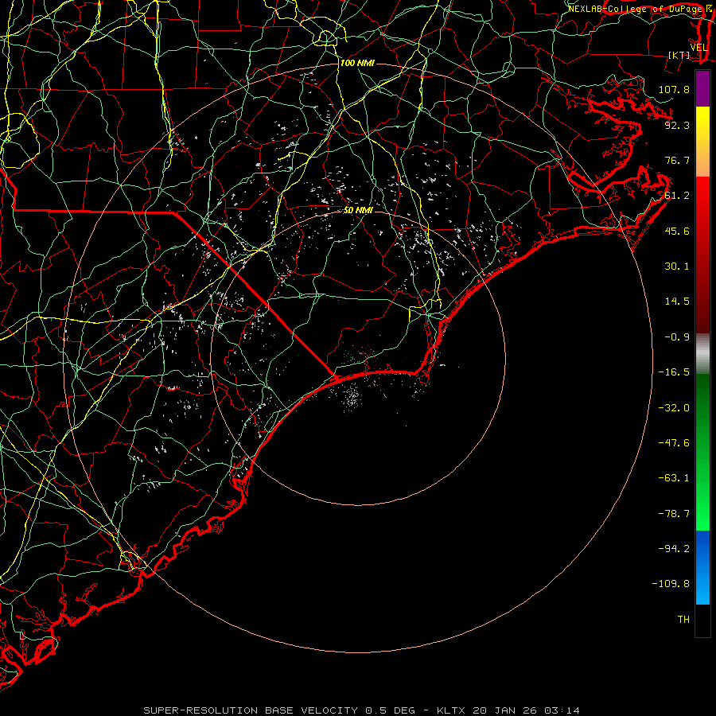Click the 92.3 scale value
Viewport: 716px width, 716px height.
[x=677, y=125]
